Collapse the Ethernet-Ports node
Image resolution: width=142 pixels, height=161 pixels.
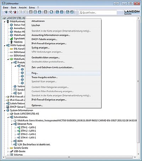pyautogui.click(x=12, y=124)
